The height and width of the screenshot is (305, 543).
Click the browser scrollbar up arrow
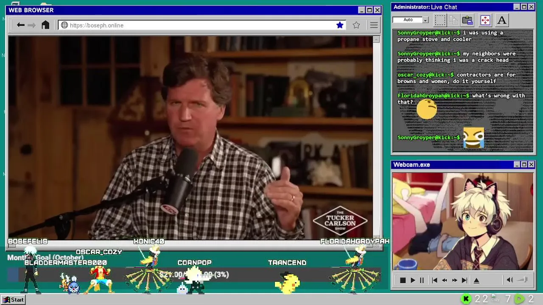pyautogui.click(x=376, y=39)
